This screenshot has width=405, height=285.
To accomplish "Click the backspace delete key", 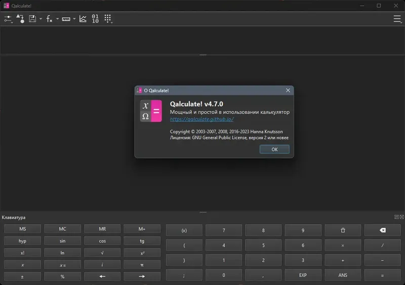I will [383, 230].
